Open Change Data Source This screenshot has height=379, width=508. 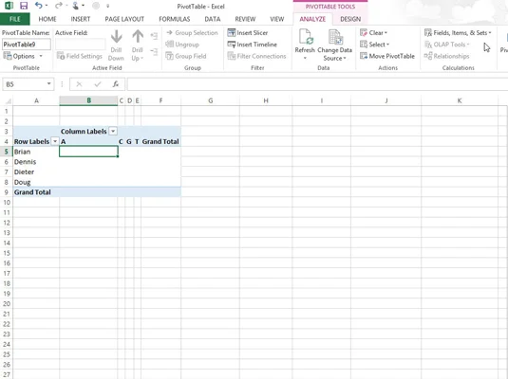[x=334, y=45]
